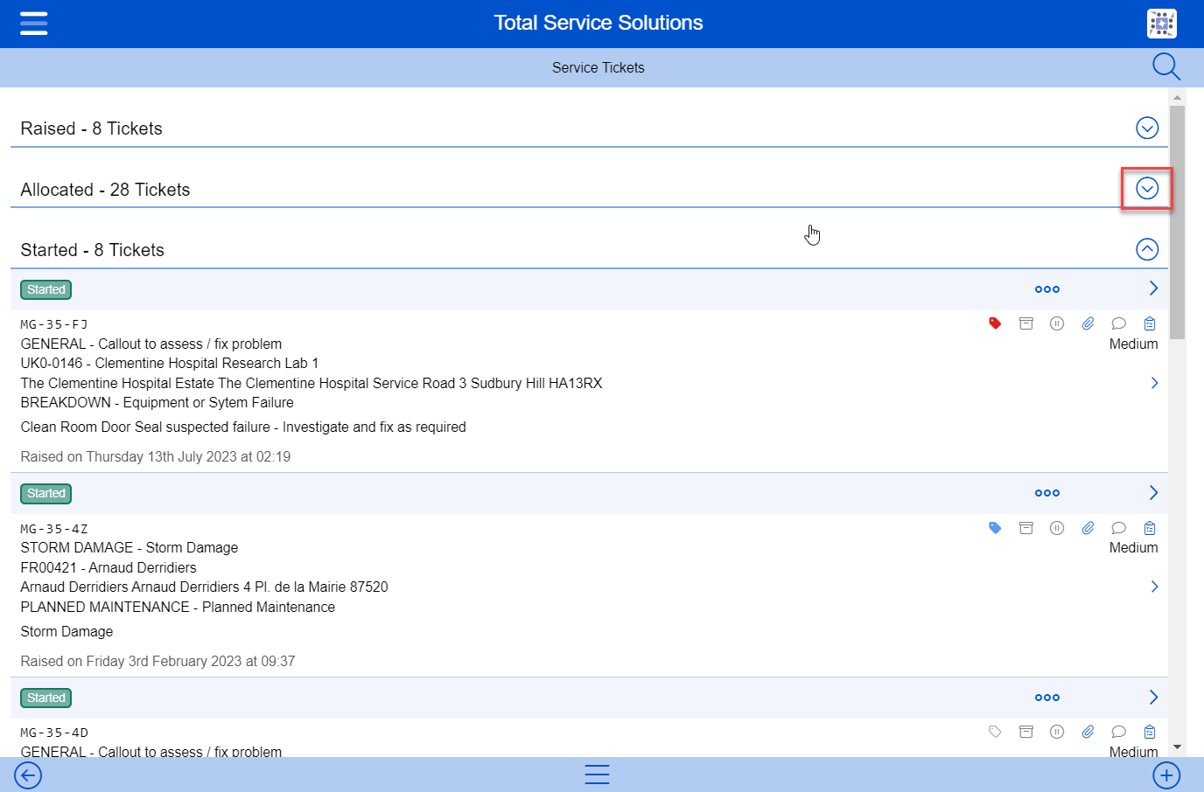Image resolution: width=1204 pixels, height=792 pixels.
Task: Click paperclip attachment icon on ticket MG-35-4Z
Action: pos(1088,528)
